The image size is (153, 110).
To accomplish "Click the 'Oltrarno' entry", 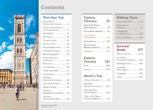I will 97,51.
